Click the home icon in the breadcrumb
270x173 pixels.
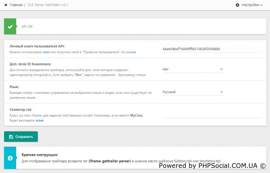[x=5, y=5]
